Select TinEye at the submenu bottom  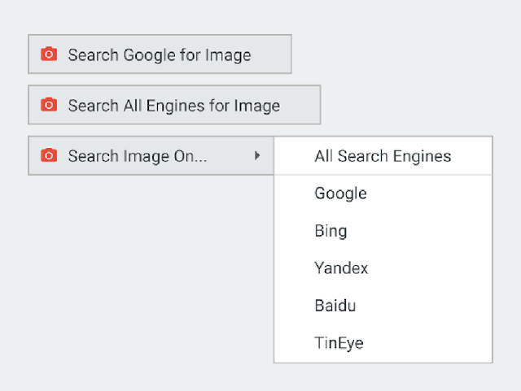tap(383, 343)
